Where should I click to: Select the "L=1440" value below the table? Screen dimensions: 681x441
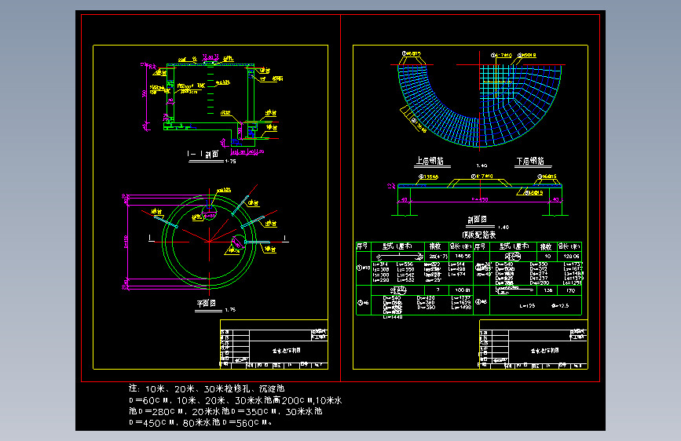(393, 317)
